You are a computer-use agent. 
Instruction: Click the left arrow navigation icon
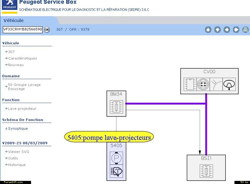pos(227,29)
